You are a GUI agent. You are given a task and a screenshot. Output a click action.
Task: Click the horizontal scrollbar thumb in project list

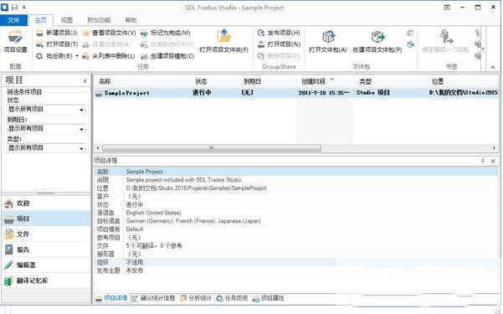coord(212,148)
